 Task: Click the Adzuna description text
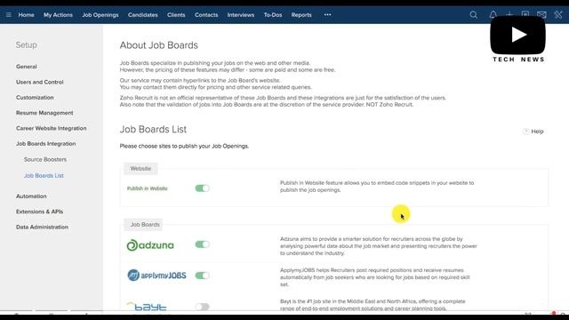click(379, 246)
